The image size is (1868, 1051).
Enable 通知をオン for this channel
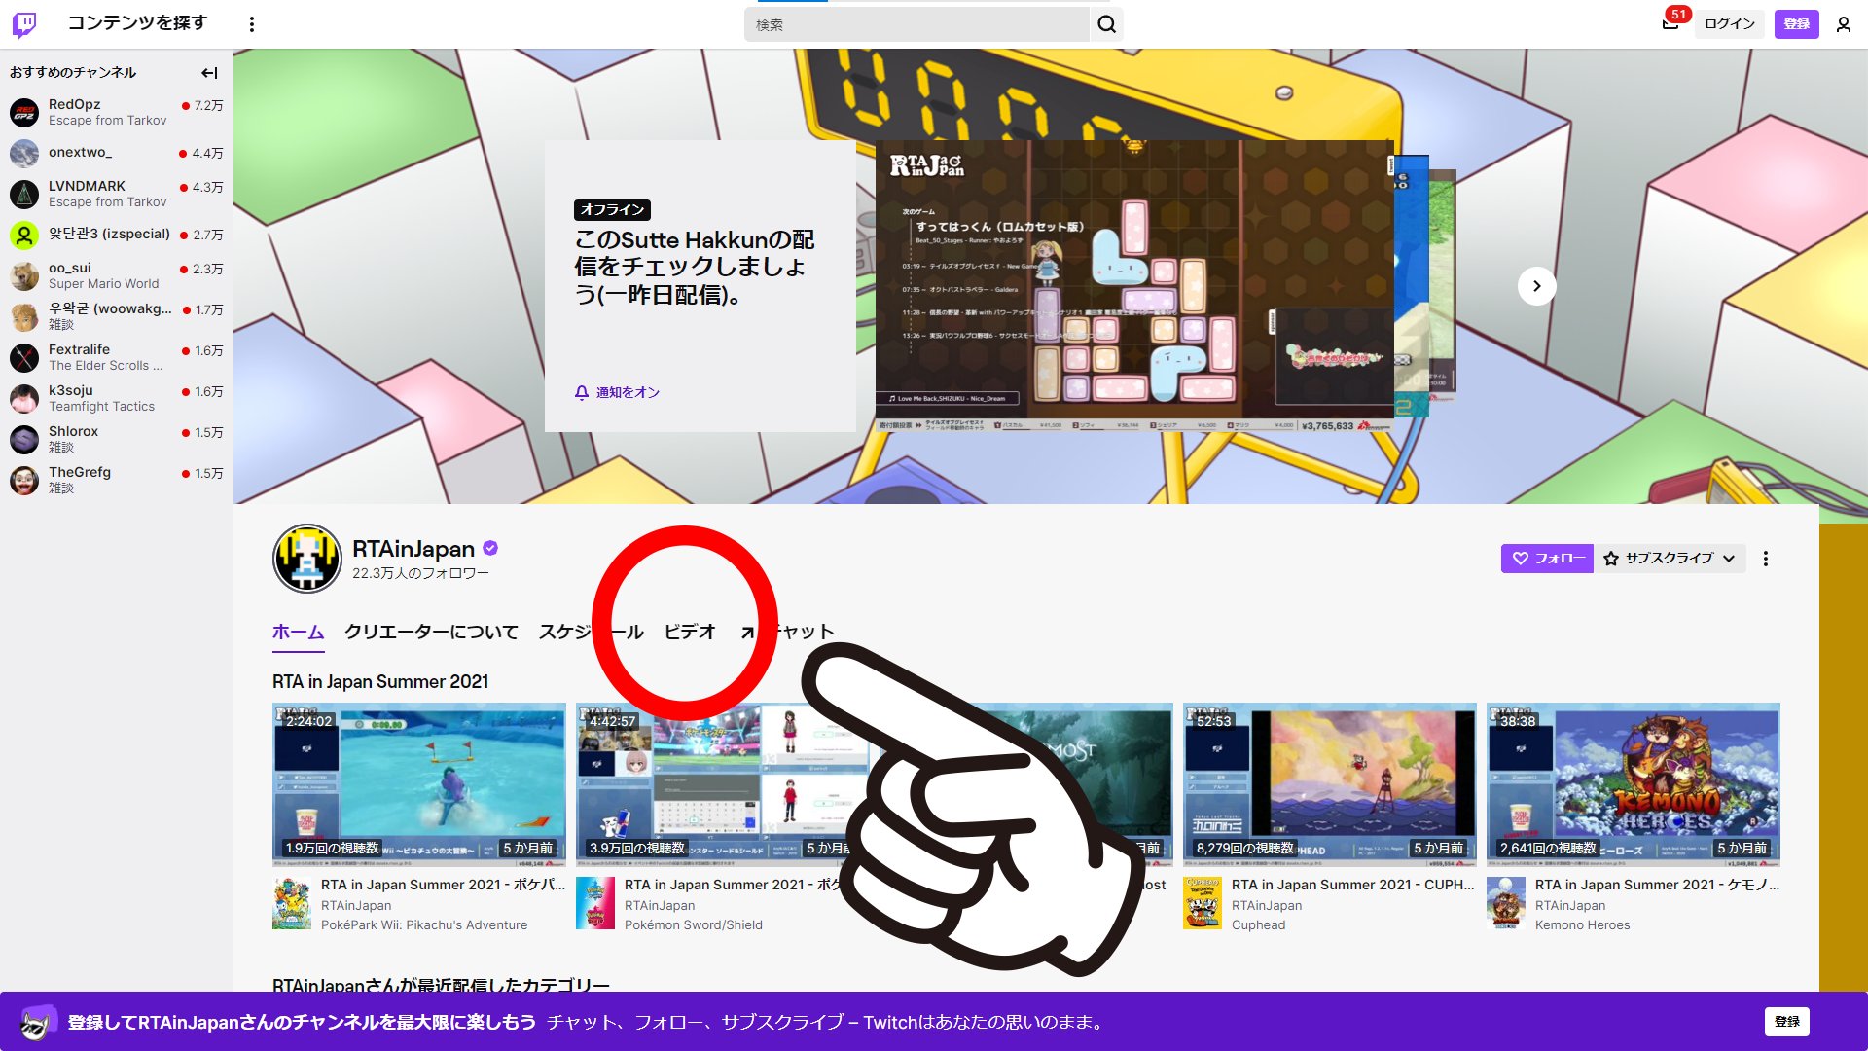tap(618, 392)
